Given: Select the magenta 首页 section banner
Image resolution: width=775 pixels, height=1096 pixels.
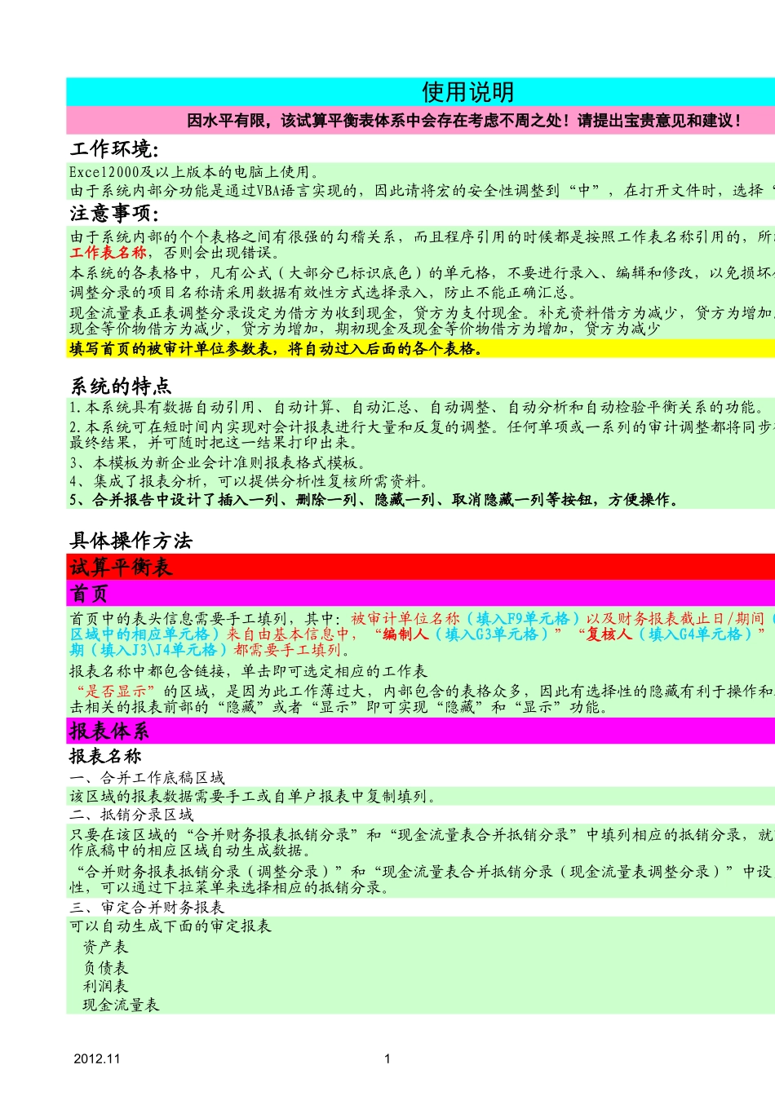Looking at the screenshot, I should pyautogui.click(x=89, y=593).
